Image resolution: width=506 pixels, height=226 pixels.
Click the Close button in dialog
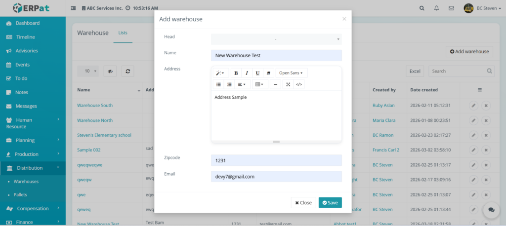click(303, 202)
